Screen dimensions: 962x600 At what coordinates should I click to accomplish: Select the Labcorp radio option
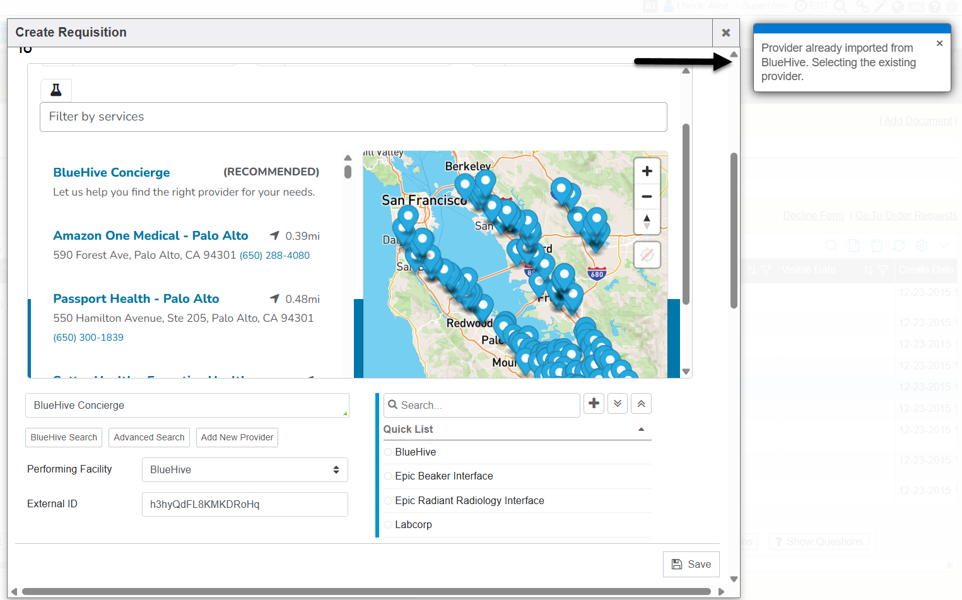(x=388, y=525)
